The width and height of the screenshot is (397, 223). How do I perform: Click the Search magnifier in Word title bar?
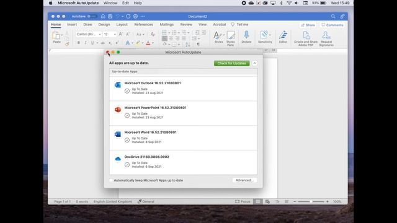click(333, 17)
